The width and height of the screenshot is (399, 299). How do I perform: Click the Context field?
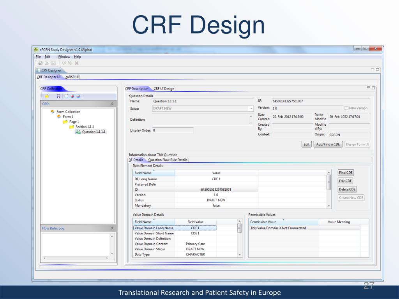[292, 134]
